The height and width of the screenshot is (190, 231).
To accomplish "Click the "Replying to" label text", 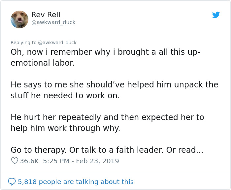I will 24,43.
